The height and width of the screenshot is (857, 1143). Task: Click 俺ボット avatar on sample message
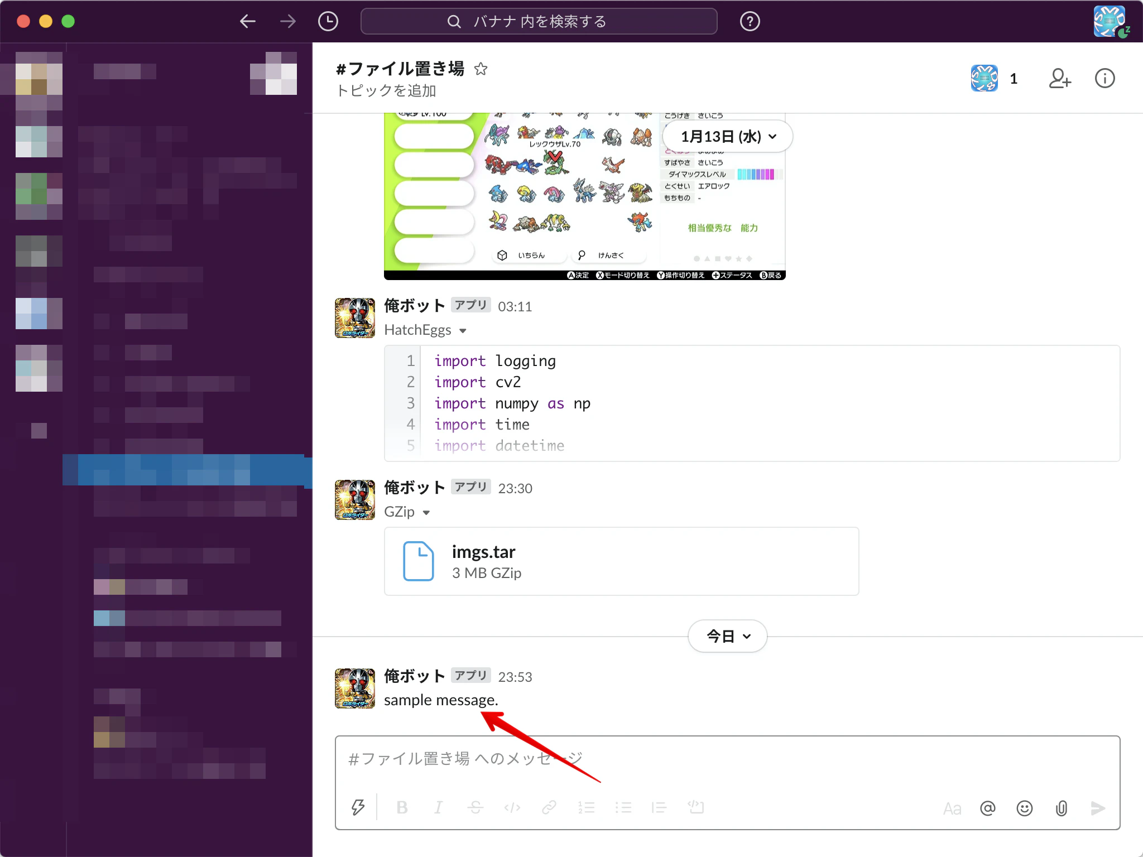[355, 689]
